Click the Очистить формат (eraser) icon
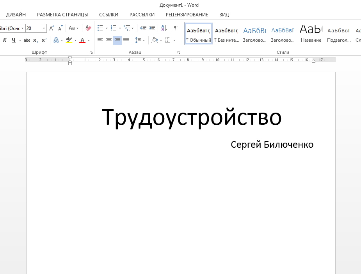Viewport: 361px width, 274px height. tap(88, 28)
